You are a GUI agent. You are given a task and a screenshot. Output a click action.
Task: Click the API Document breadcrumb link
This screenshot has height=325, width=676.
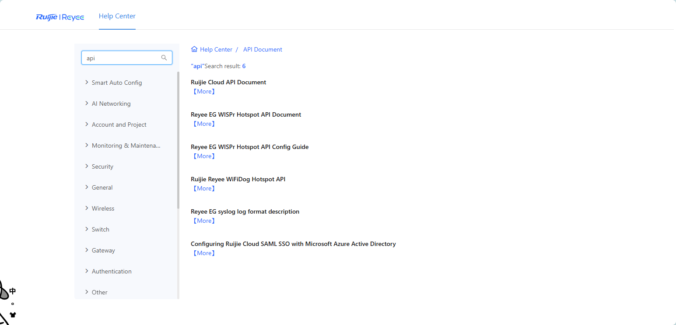click(263, 49)
